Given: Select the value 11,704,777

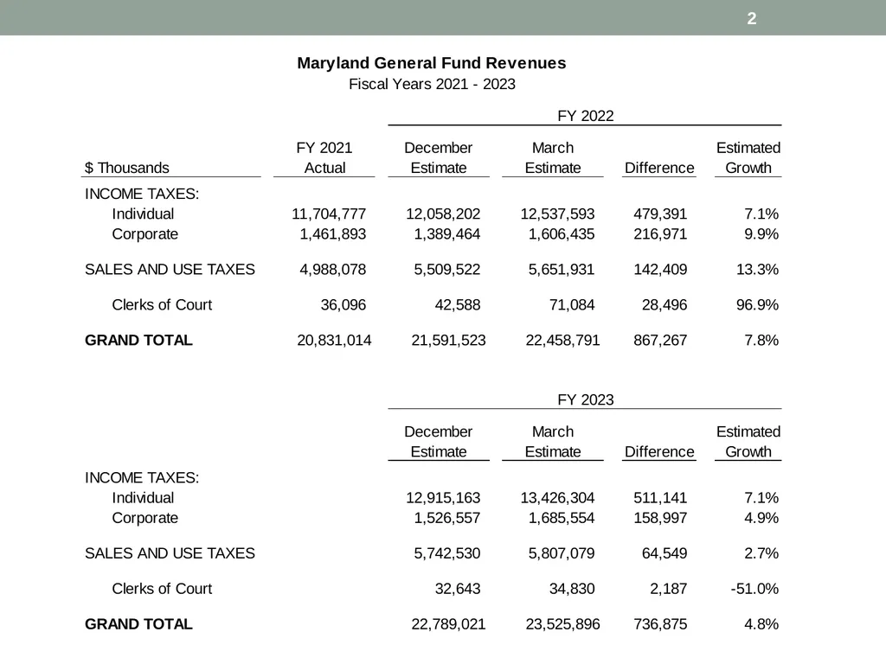Looking at the screenshot, I should coord(329,214).
